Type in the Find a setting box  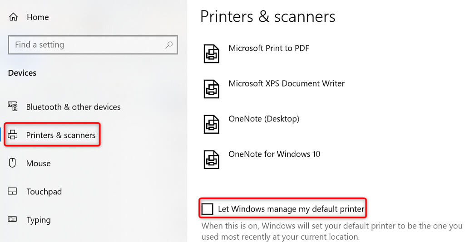pos(86,45)
